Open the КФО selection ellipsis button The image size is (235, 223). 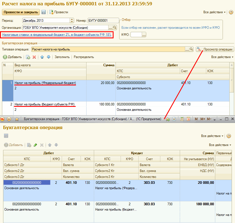(x=144, y=35)
